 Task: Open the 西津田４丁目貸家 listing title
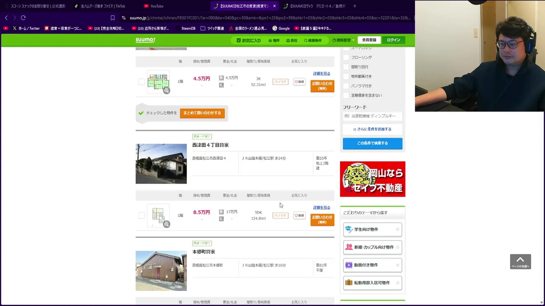click(x=210, y=145)
